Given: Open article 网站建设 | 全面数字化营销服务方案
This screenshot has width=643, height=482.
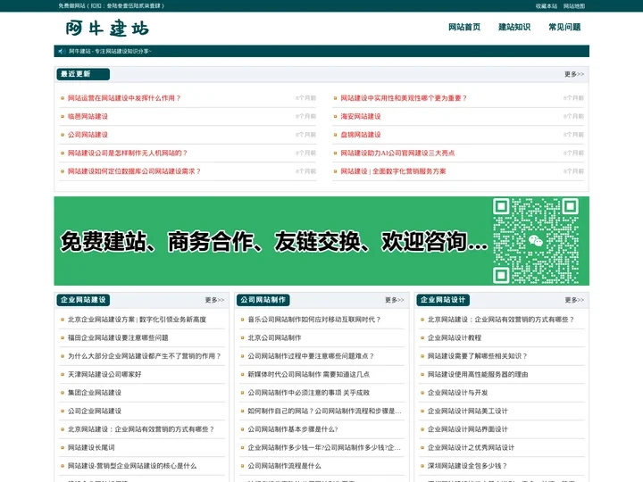Looking at the screenshot, I should tap(393, 171).
